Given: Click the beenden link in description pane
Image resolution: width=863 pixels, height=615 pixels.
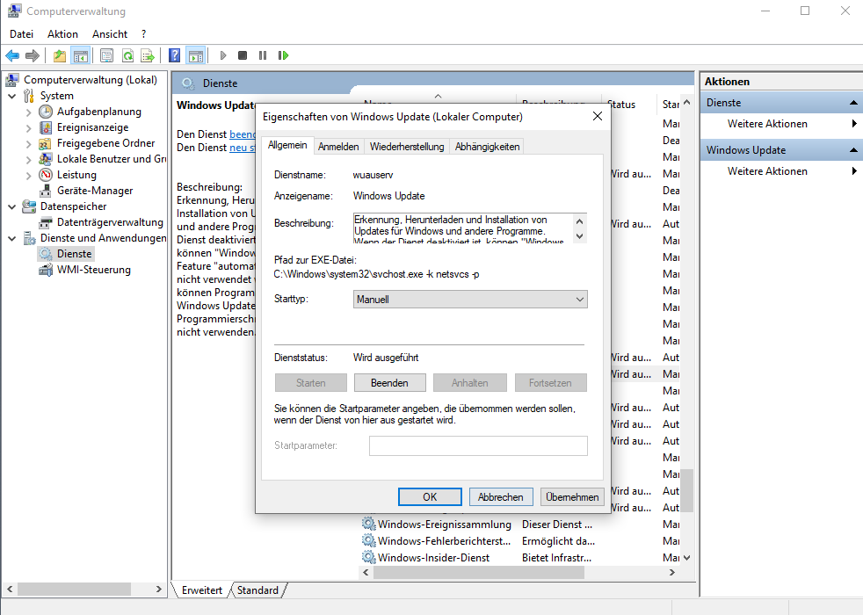Looking at the screenshot, I should [243, 134].
